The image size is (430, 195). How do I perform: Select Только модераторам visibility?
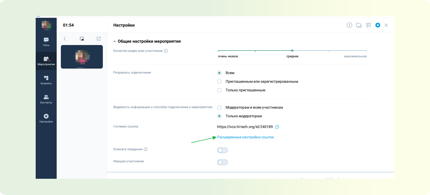(219, 116)
